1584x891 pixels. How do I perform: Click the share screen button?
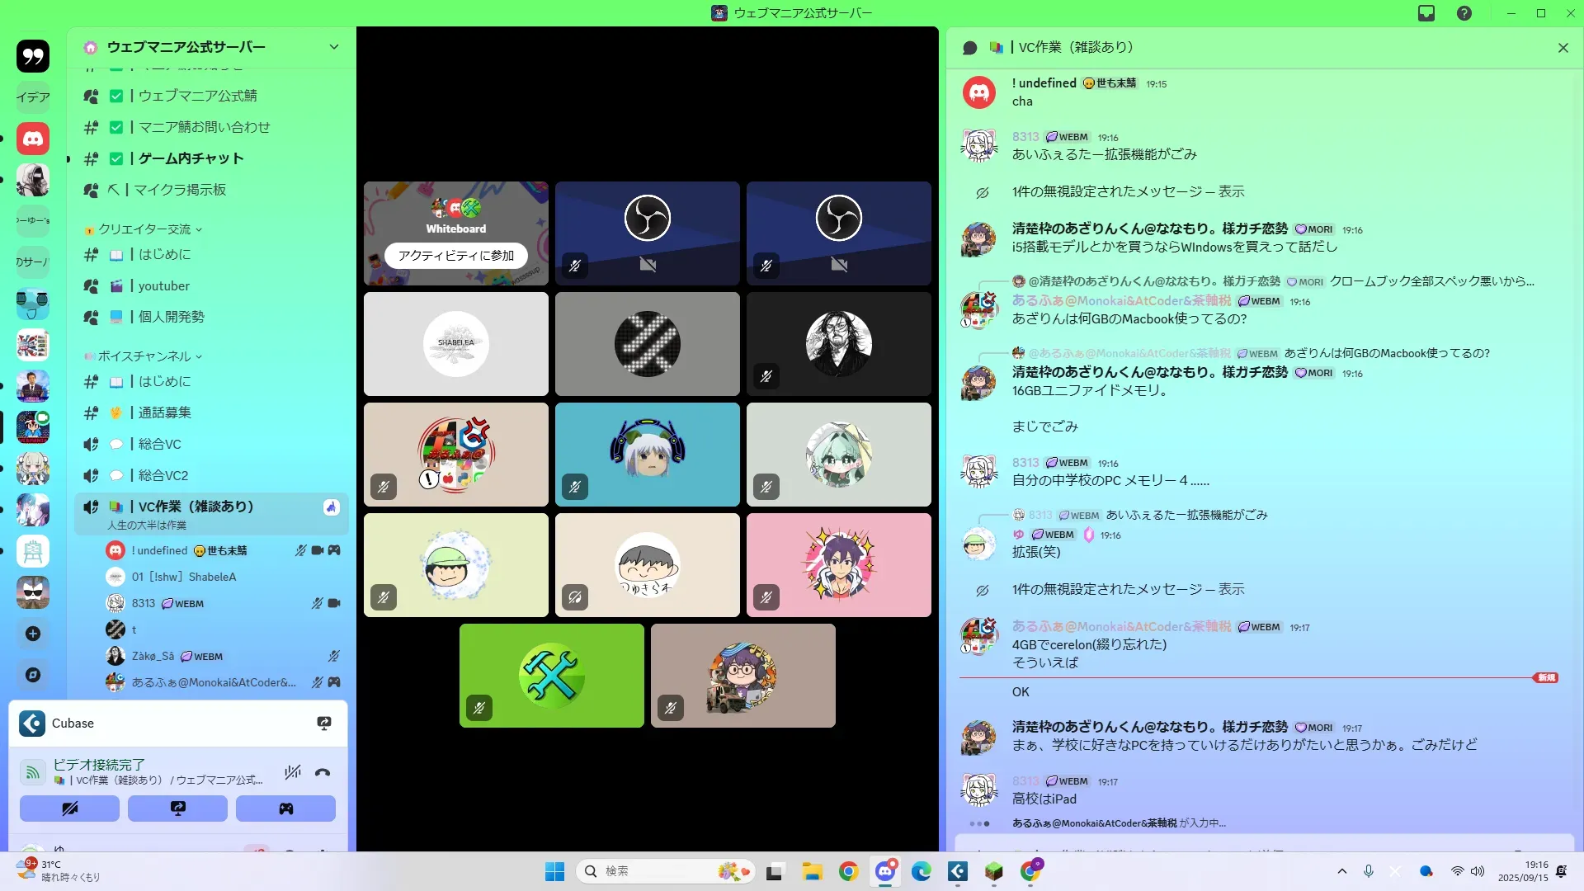[x=177, y=808]
